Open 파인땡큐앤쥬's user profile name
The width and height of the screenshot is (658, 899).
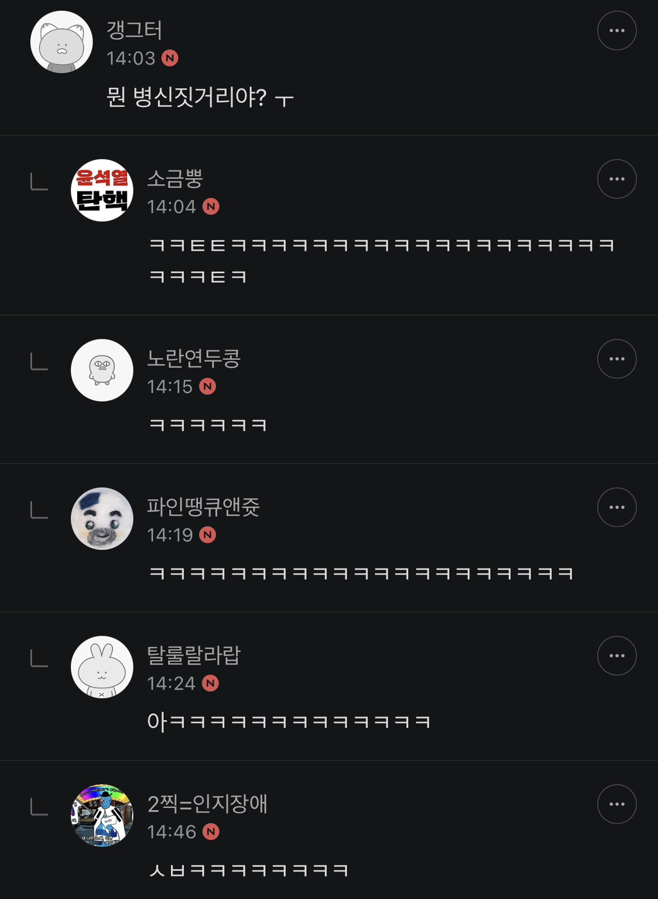pos(203,507)
